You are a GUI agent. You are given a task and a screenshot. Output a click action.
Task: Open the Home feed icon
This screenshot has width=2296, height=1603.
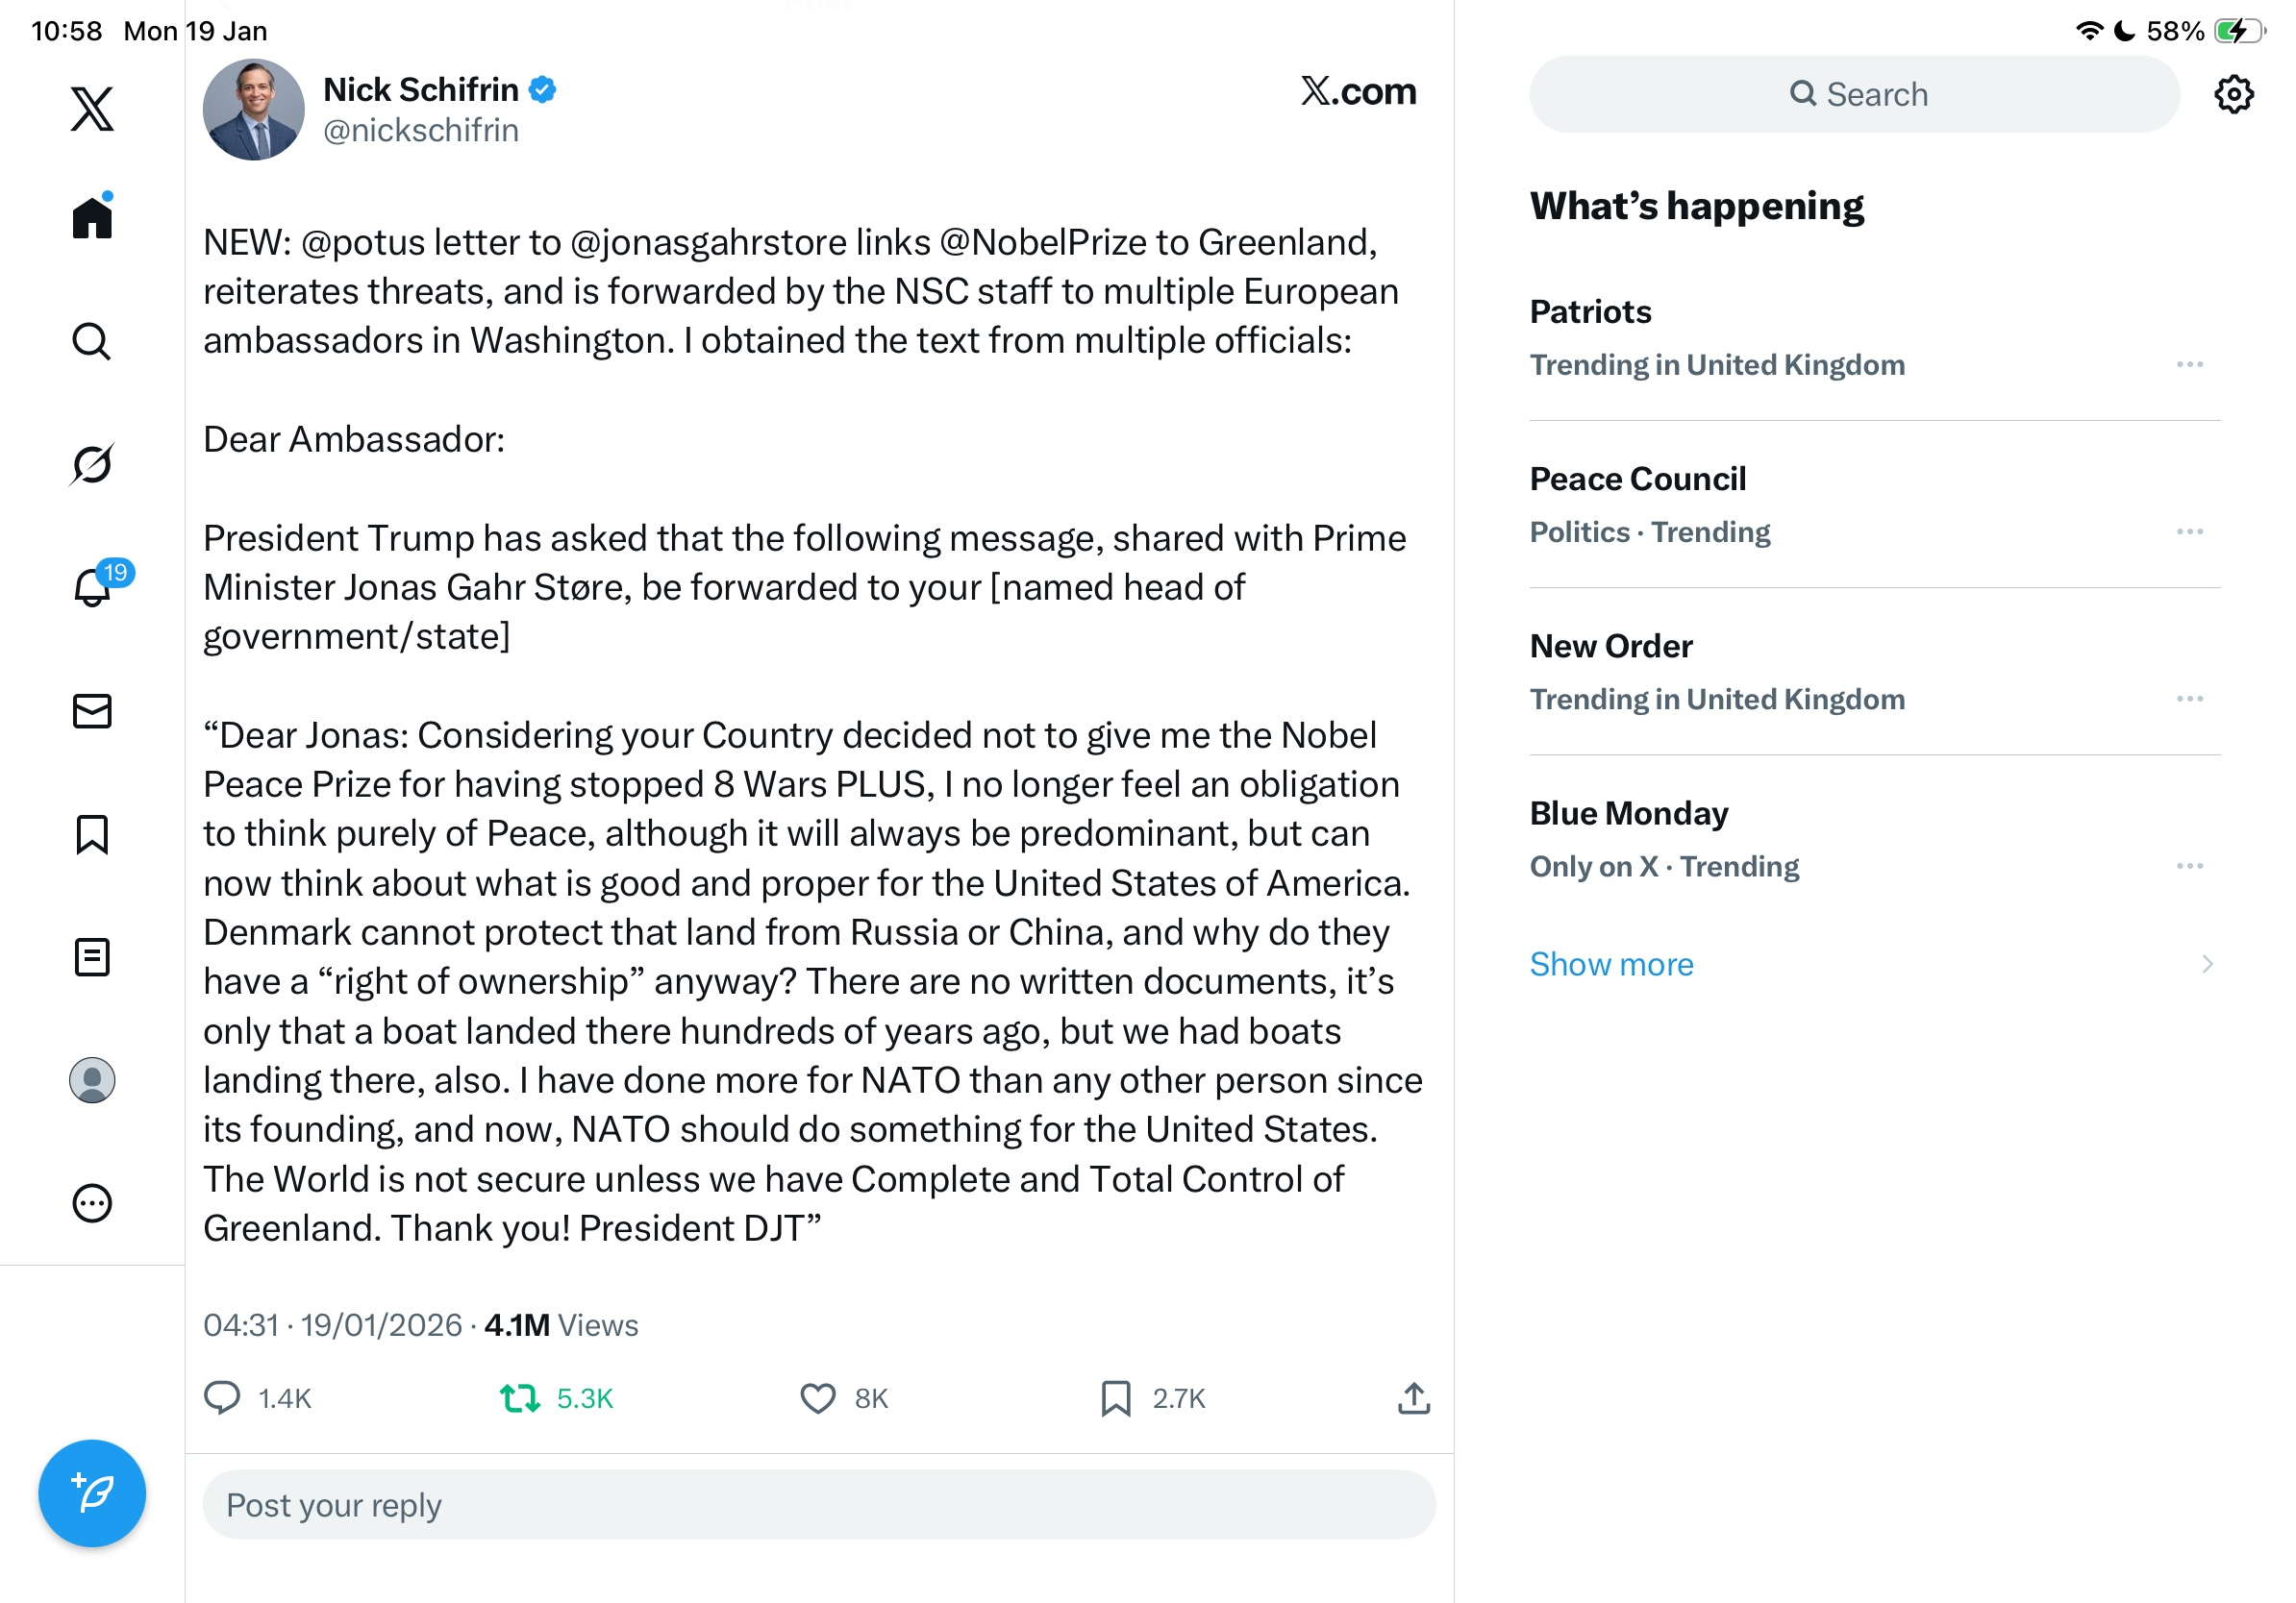click(92, 217)
